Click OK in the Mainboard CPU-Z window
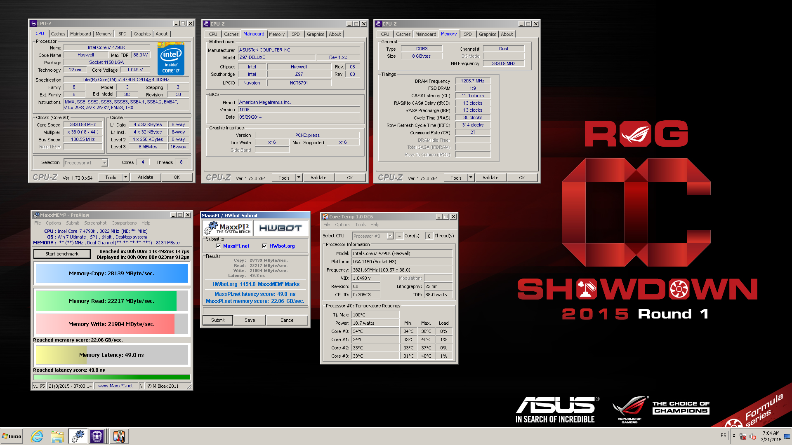This screenshot has width=792, height=445. 350,178
